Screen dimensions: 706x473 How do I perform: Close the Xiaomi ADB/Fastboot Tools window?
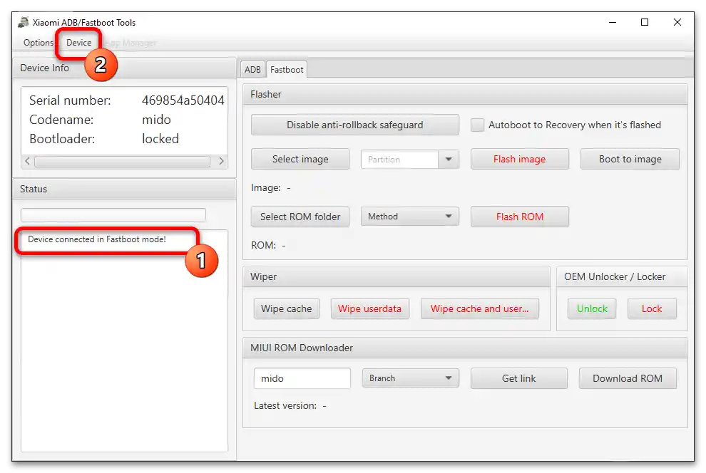677,23
